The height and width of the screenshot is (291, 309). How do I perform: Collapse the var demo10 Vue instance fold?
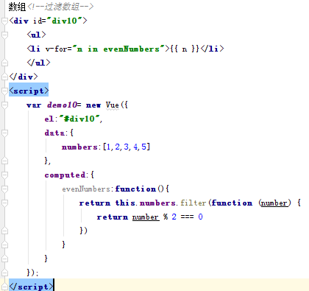coord(4,105)
